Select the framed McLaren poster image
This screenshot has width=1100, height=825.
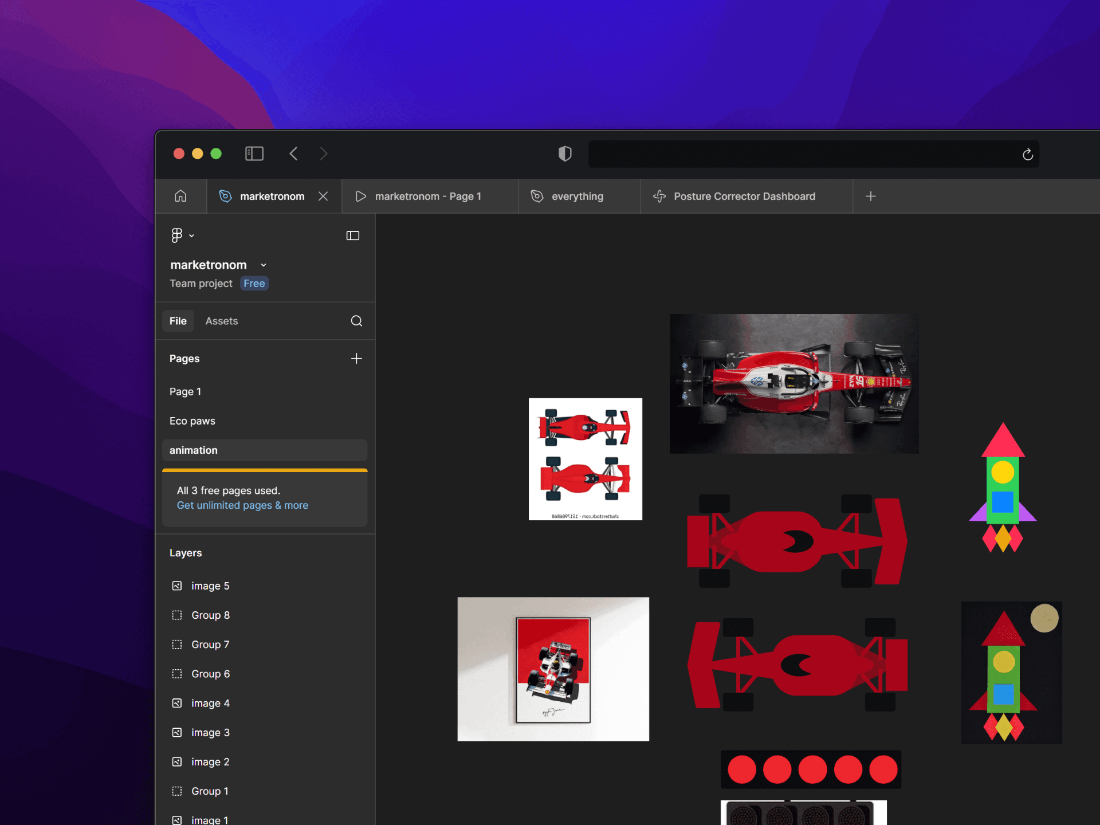pyautogui.click(x=553, y=669)
